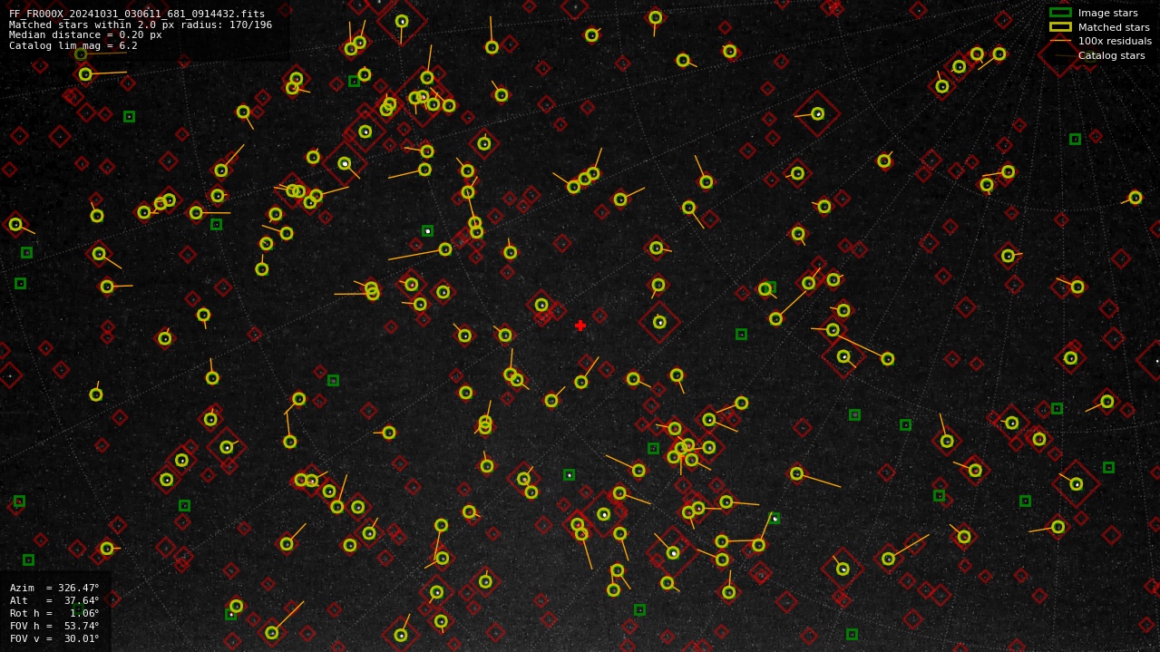Click the 'Azim = 326.47°' readout

click(x=54, y=588)
